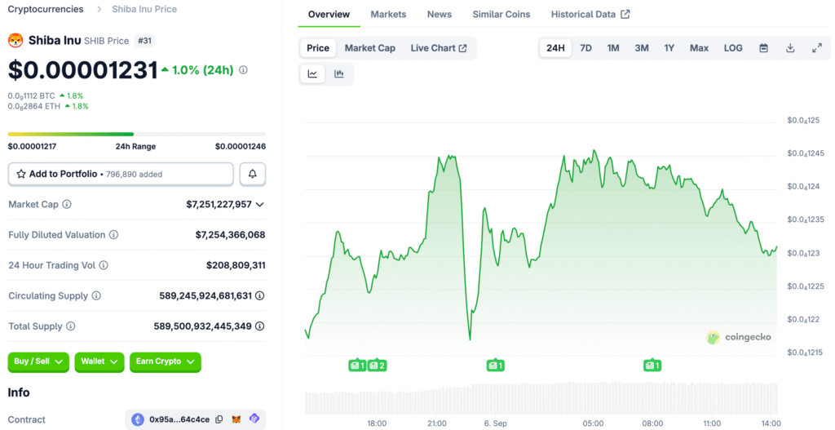Open the Overview tab
Image resolution: width=835 pixels, height=430 pixels.
pyautogui.click(x=329, y=15)
